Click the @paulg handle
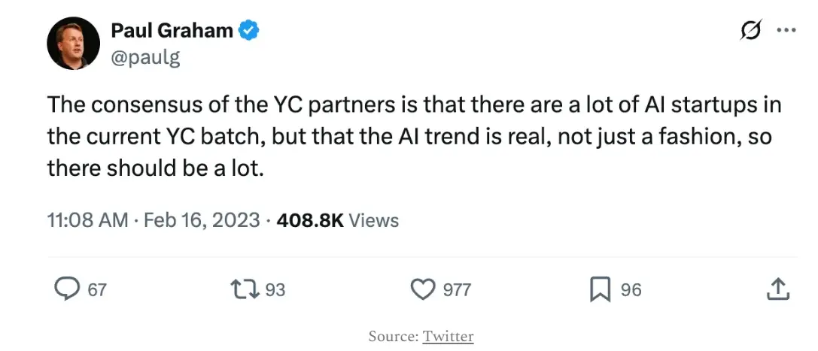Screen dimensions: 818x351 tap(145, 57)
